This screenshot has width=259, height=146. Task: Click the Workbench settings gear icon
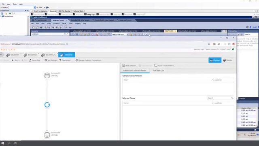pos(247,27)
